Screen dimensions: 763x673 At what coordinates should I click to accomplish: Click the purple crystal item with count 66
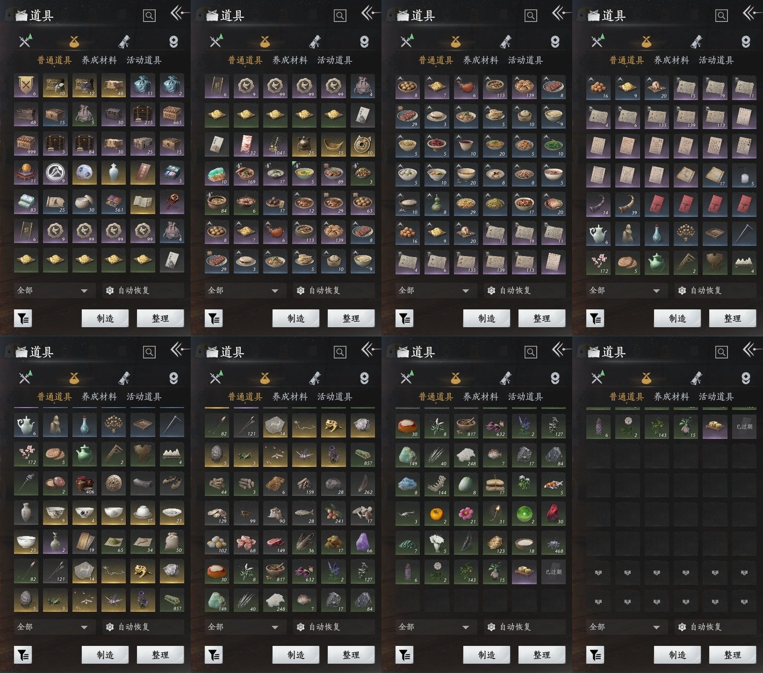[363, 542]
